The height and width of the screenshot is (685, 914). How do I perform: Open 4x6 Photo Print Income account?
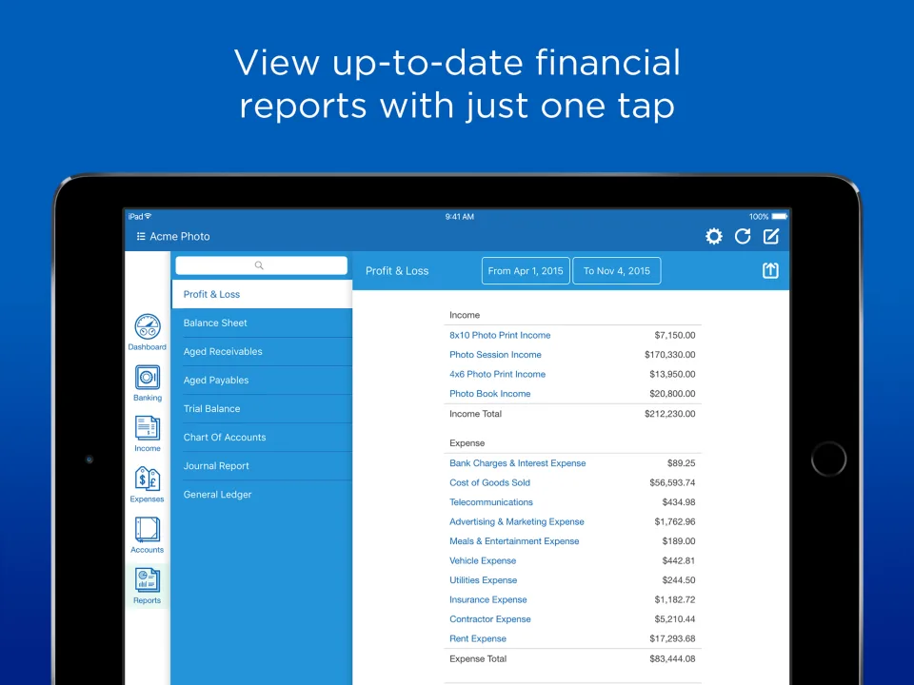pyautogui.click(x=497, y=374)
